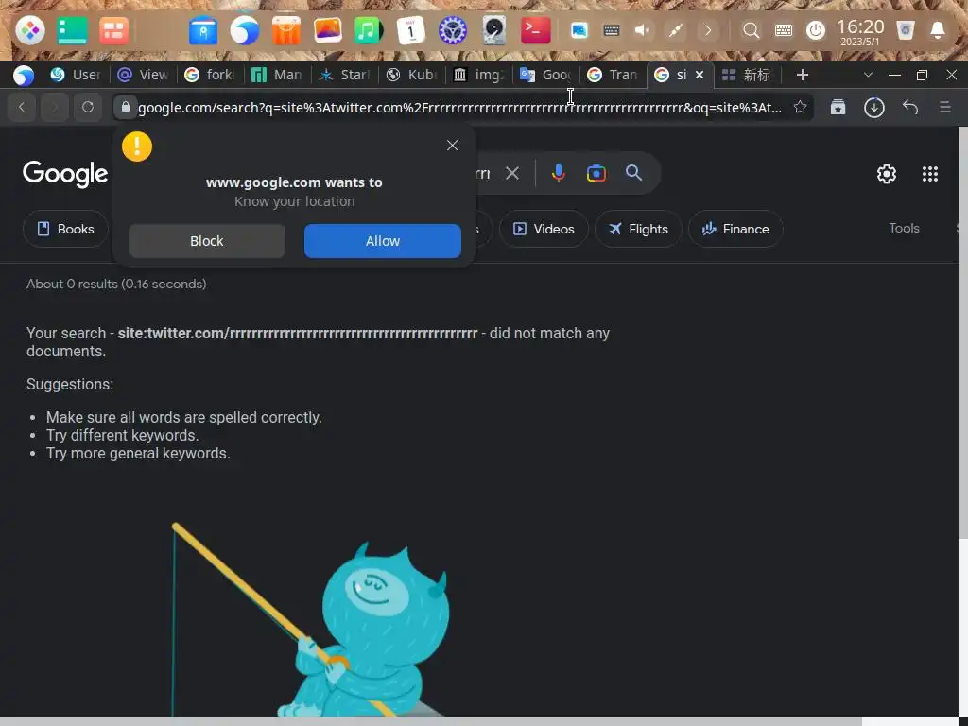968x726 pixels.
Task: Open the downloads icon in toolbar
Action: 873,107
